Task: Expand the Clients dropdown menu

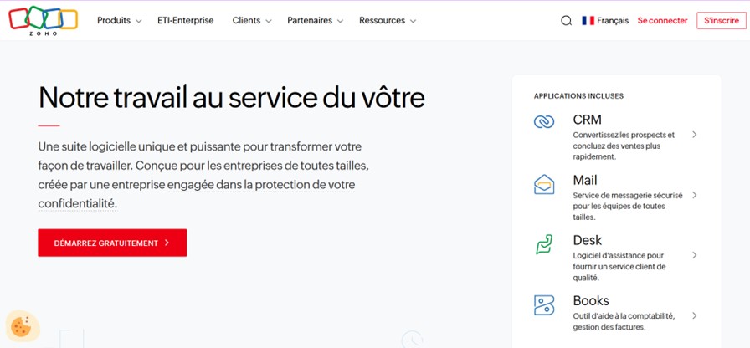Action: coord(252,21)
